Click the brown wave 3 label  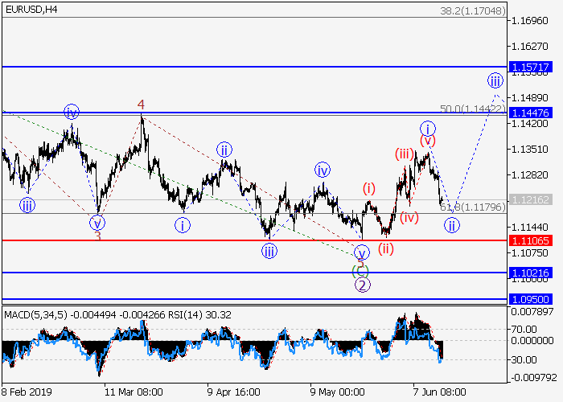(97, 236)
